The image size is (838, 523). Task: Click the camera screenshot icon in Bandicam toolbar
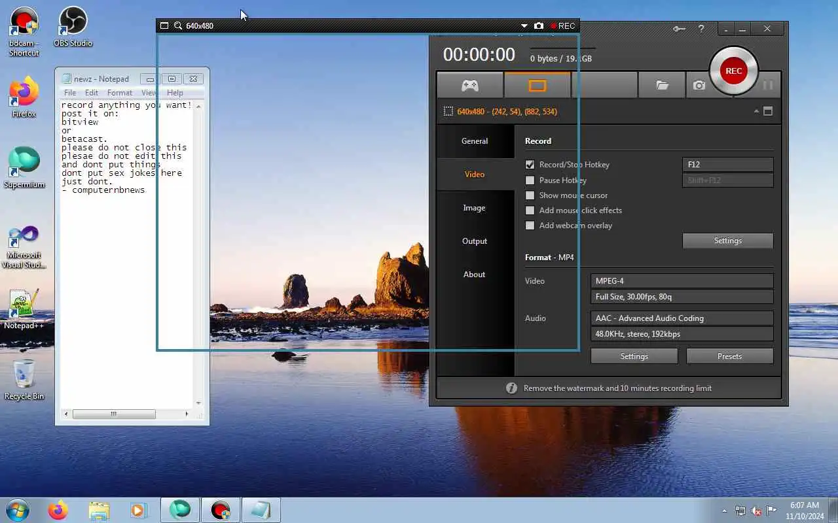(x=699, y=85)
